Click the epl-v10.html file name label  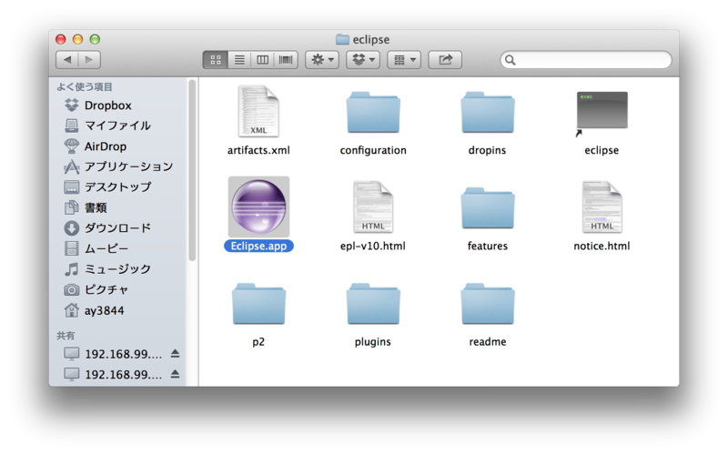pos(373,246)
